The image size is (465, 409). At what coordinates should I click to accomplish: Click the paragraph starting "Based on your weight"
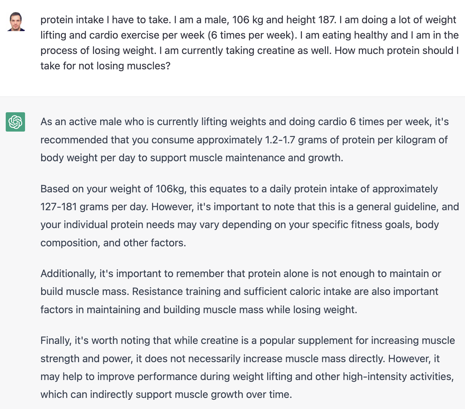pyautogui.click(x=249, y=216)
